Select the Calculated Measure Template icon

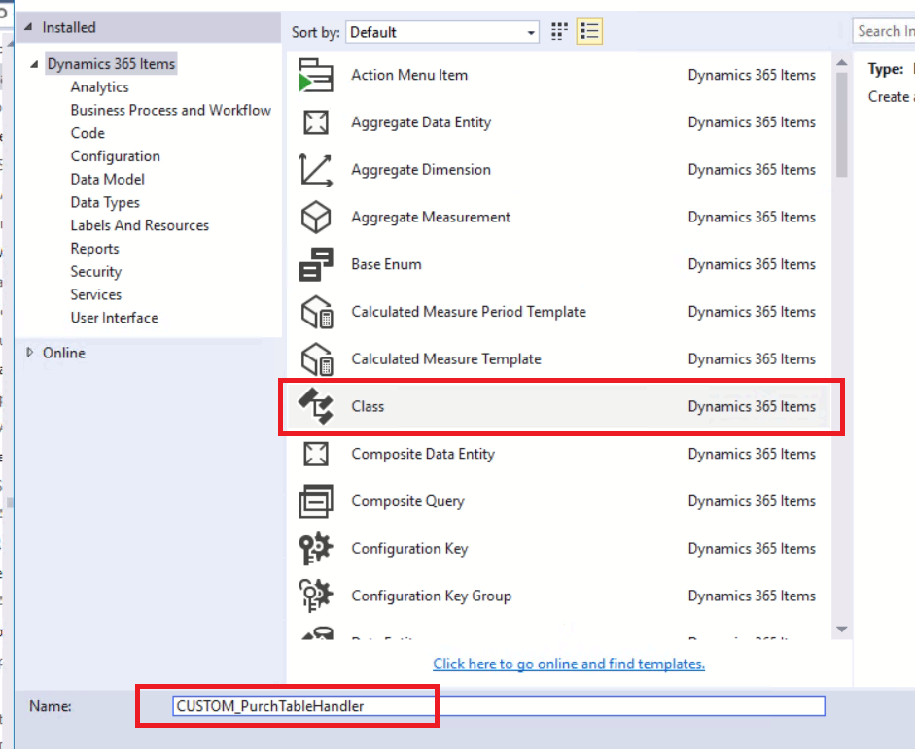[317, 359]
